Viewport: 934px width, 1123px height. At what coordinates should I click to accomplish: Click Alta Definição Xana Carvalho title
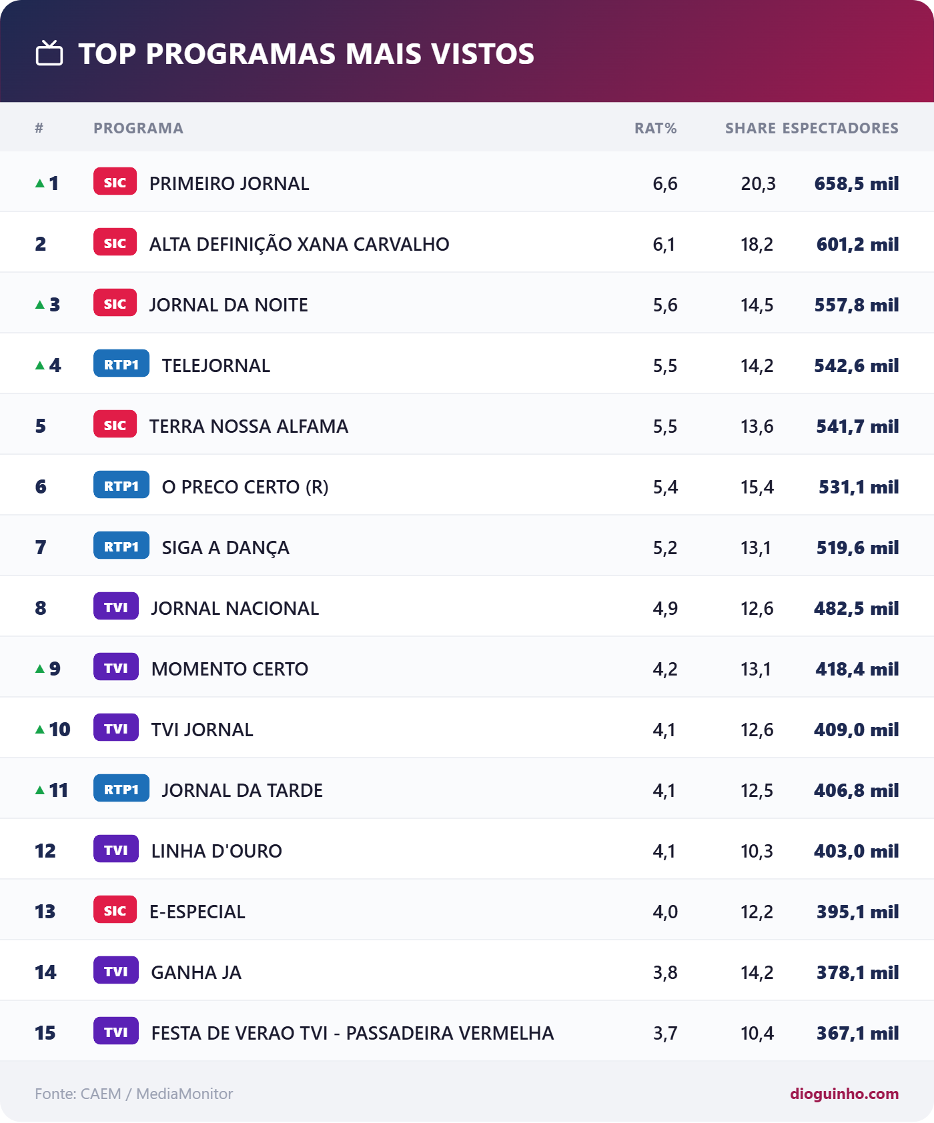299,244
